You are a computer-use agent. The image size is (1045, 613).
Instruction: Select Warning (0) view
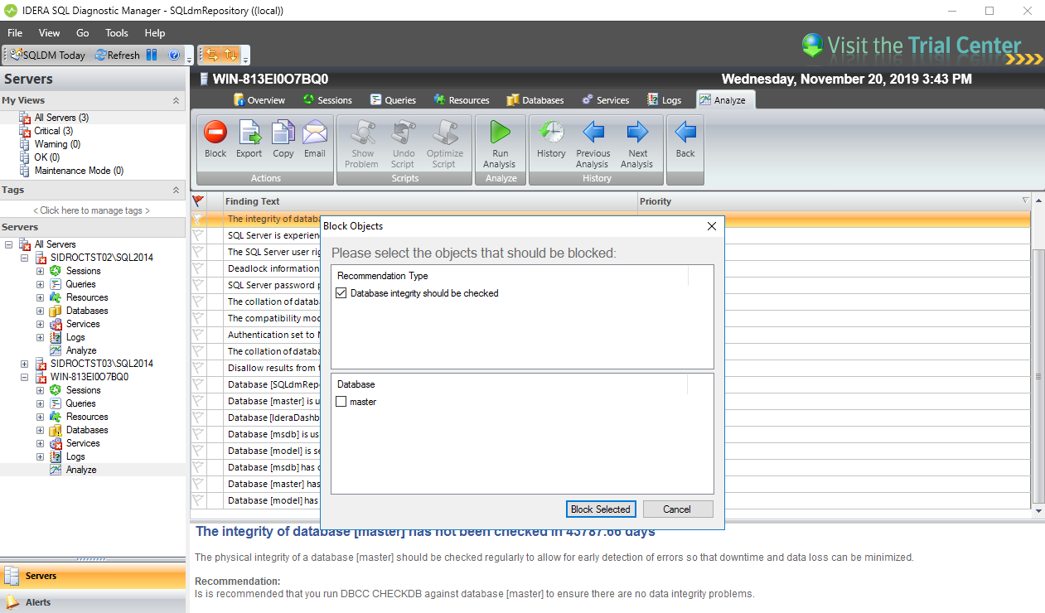[57, 144]
